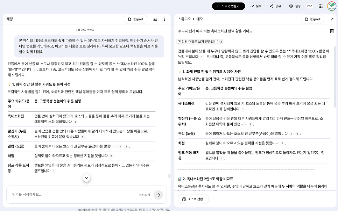Screen dimensions: 338x211
Task: Click chat table cell 관창 (노즐)
Action: tap(16, 146)
